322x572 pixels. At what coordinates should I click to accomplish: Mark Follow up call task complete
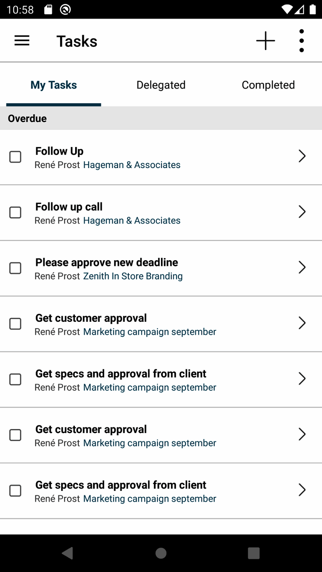[16, 213]
